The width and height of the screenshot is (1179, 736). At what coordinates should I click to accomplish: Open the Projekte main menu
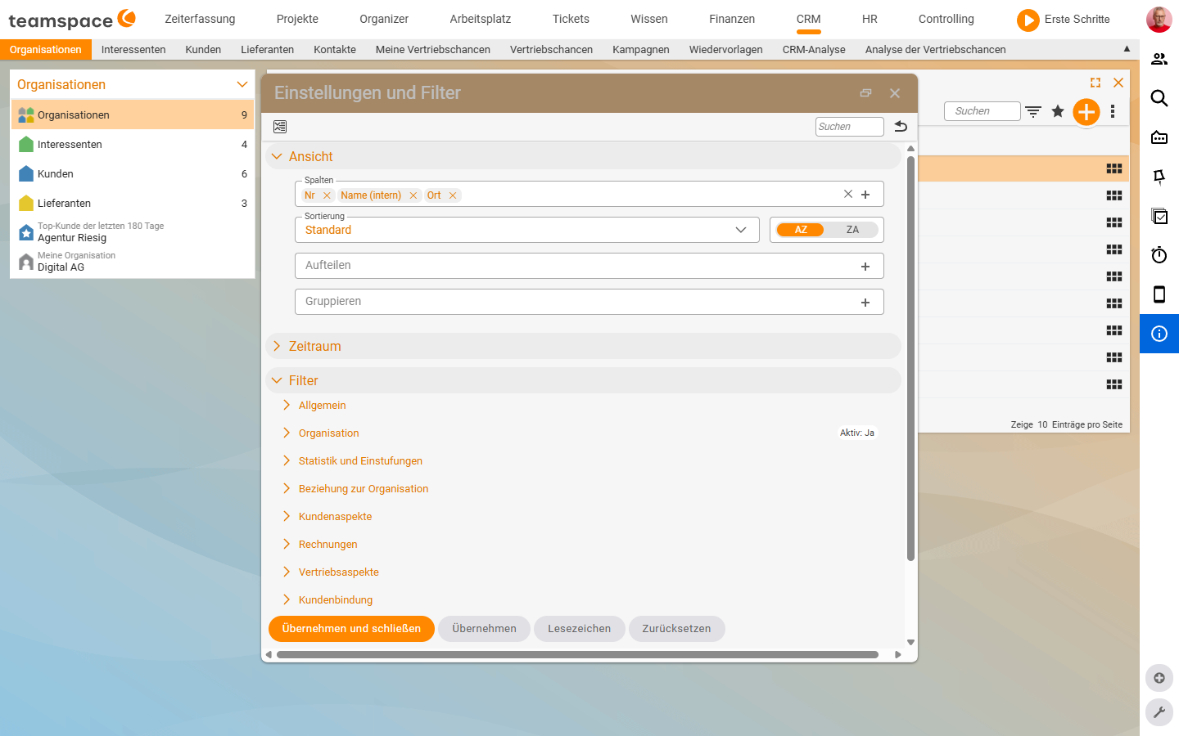(297, 19)
